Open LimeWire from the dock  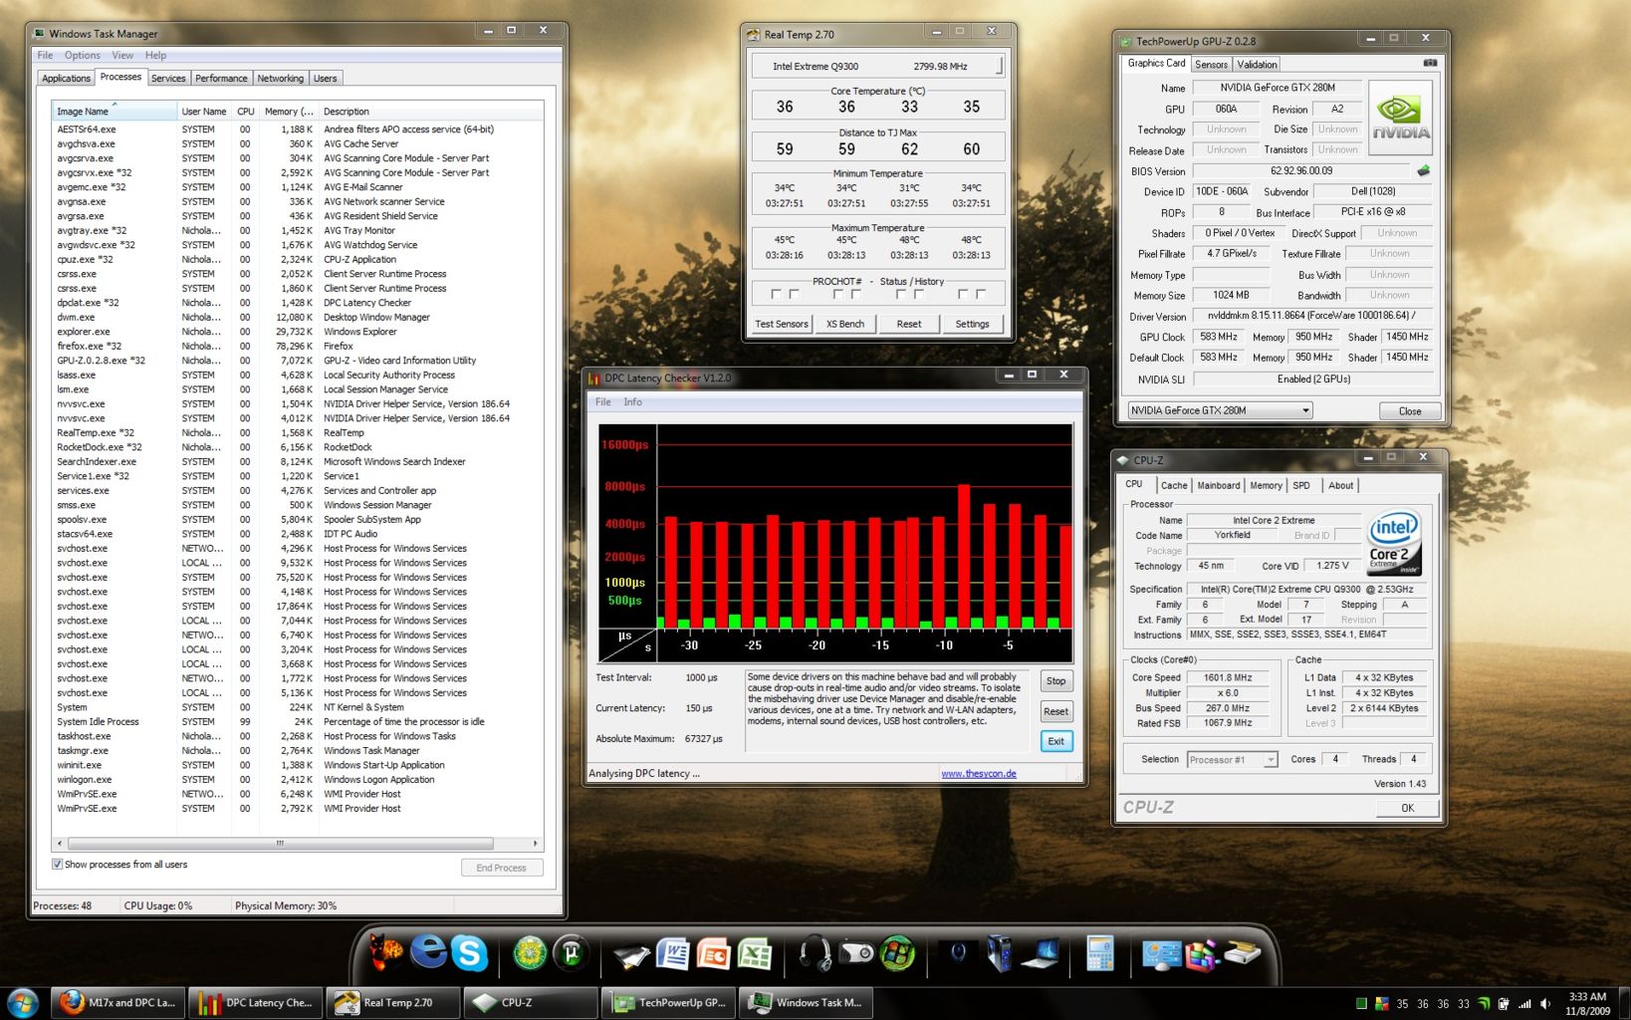pyautogui.click(x=530, y=953)
